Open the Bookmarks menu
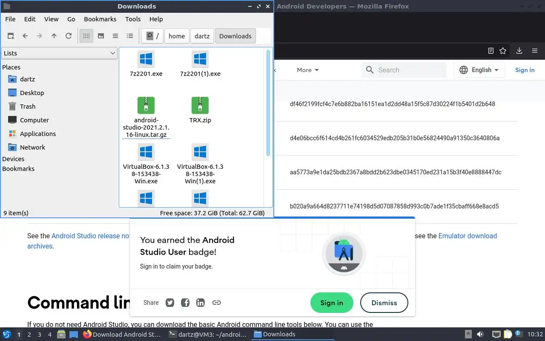Viewport: 545px width, 341px height. coord(100,19)
